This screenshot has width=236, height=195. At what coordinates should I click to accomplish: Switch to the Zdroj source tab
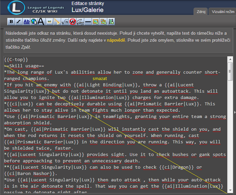tap(201, 11)
